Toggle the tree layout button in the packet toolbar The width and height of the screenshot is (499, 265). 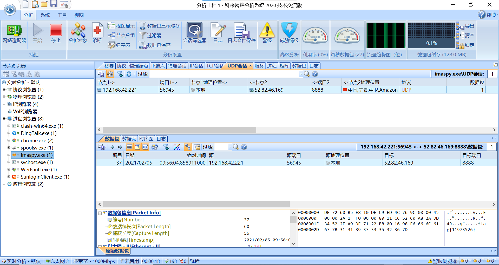(188, 147)
